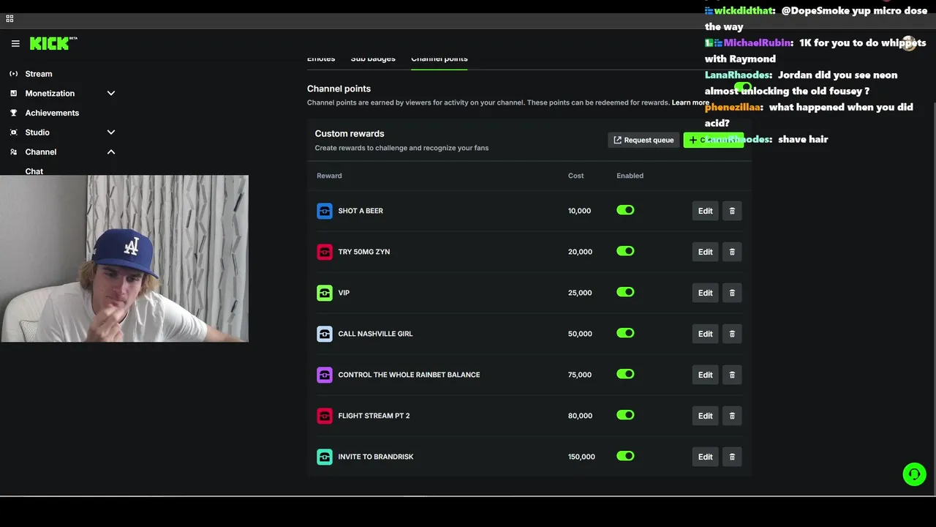Viewport: 936px width, 527px height.
Task: Edit the INVITE TO BRANDRISK reward
Action: [x=705, y=457]
